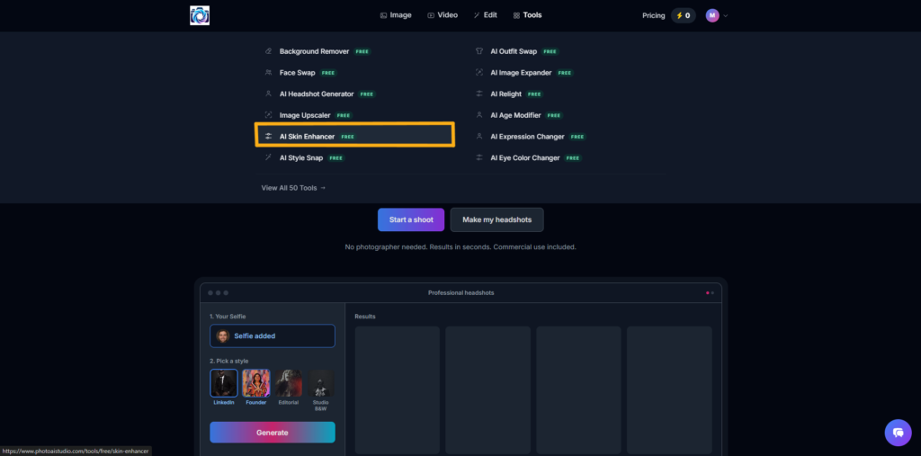Open the chat support bubble
The height and width of the screenshot is (456, 921).
[899, 434]
